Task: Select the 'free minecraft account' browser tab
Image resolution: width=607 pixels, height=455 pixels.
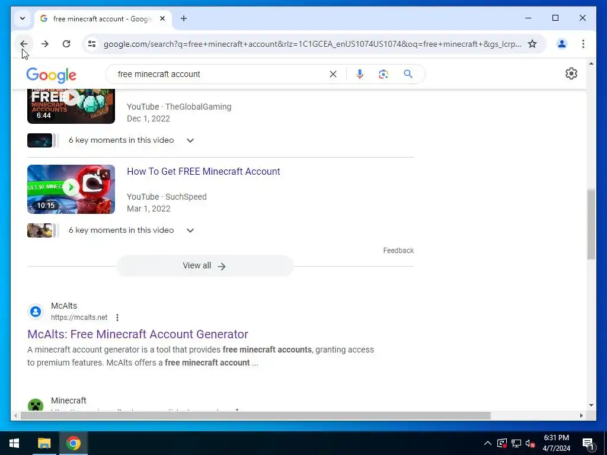Action: point(103,18)
